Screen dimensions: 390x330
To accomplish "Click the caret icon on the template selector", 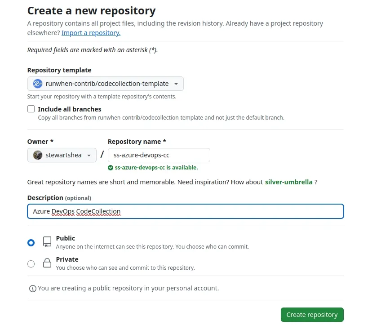I will point(176,84).
